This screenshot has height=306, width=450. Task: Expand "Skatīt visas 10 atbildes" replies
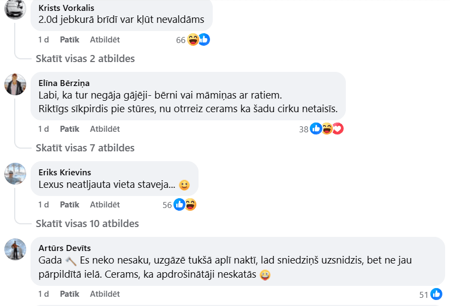[87, 223]
